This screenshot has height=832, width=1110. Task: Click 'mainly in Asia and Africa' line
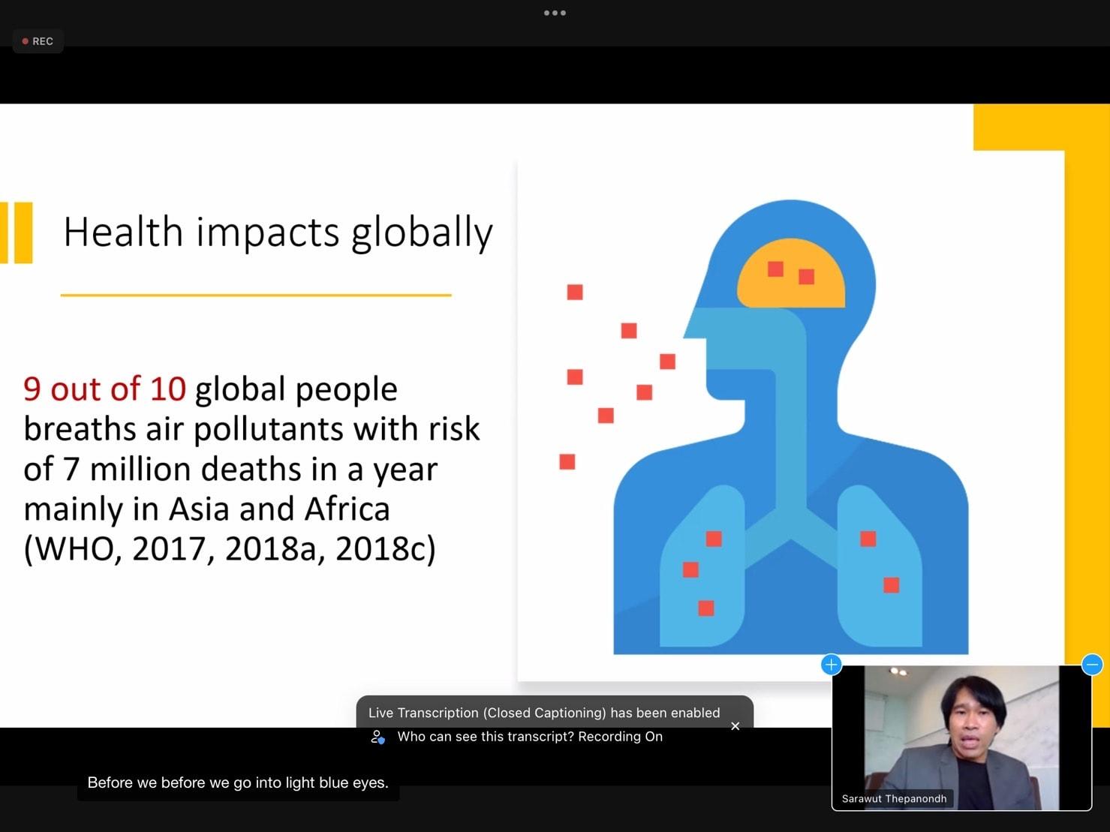[207, 509]
